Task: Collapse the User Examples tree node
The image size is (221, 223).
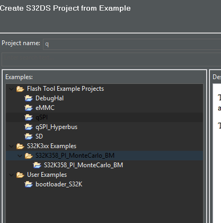Action: coord(12,175)
